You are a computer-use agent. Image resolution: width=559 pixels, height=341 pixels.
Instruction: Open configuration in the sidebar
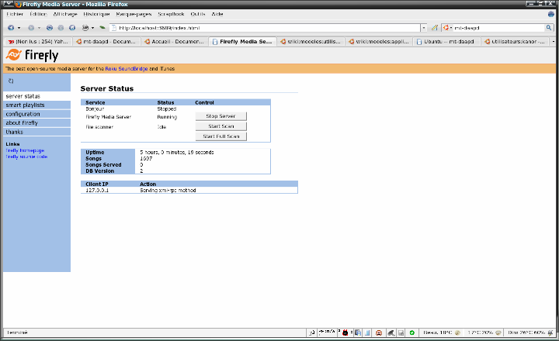pyautogui.click(x=36, y=114)
